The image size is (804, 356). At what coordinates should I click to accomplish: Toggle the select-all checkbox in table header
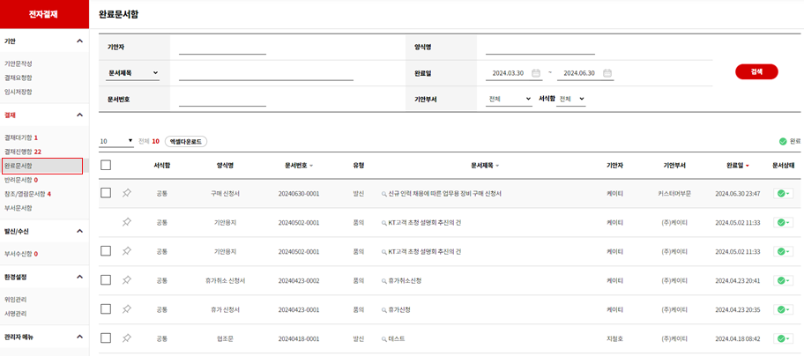click(106, 165)
